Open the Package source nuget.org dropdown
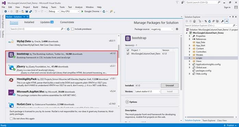This screenshot has width=239, height=127. click(162, 29)
